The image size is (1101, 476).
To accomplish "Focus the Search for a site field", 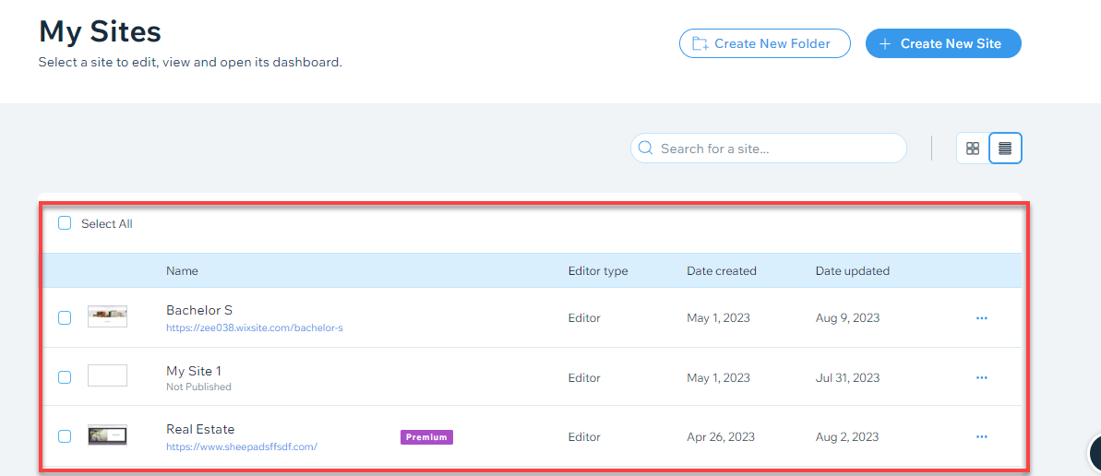I will coord(768,149).
